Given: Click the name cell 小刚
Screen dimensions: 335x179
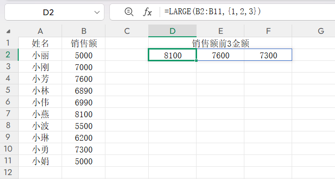Looking at the screenshot, I should 40,67.
